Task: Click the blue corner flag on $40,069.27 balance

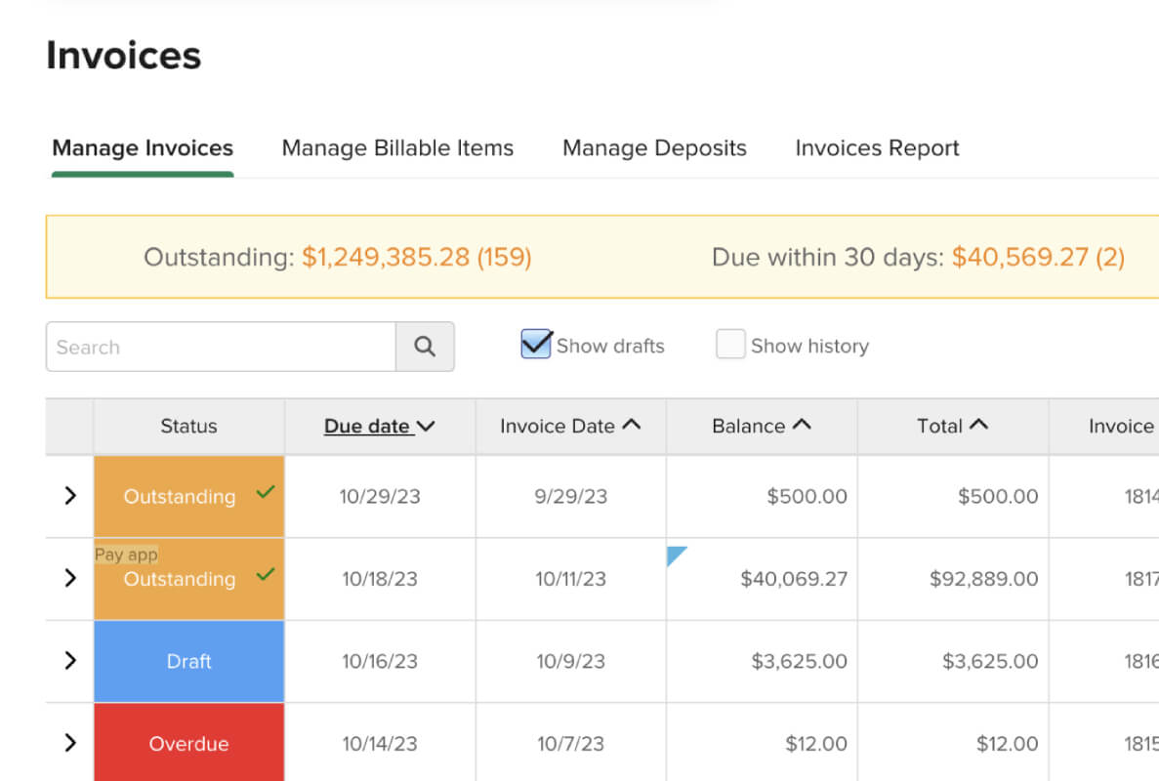Action: click(x=676, y=555)
